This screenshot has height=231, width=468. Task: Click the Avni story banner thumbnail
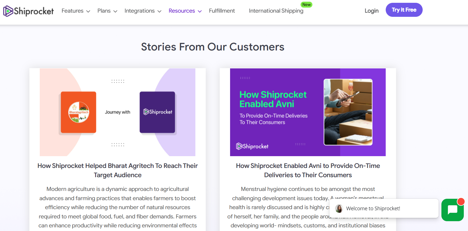point(308,112)
